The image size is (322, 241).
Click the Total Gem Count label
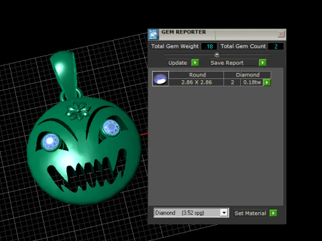(243, 46)
